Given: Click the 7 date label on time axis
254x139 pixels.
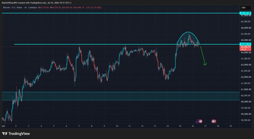Looking at the screenshot, I should 79,126.
